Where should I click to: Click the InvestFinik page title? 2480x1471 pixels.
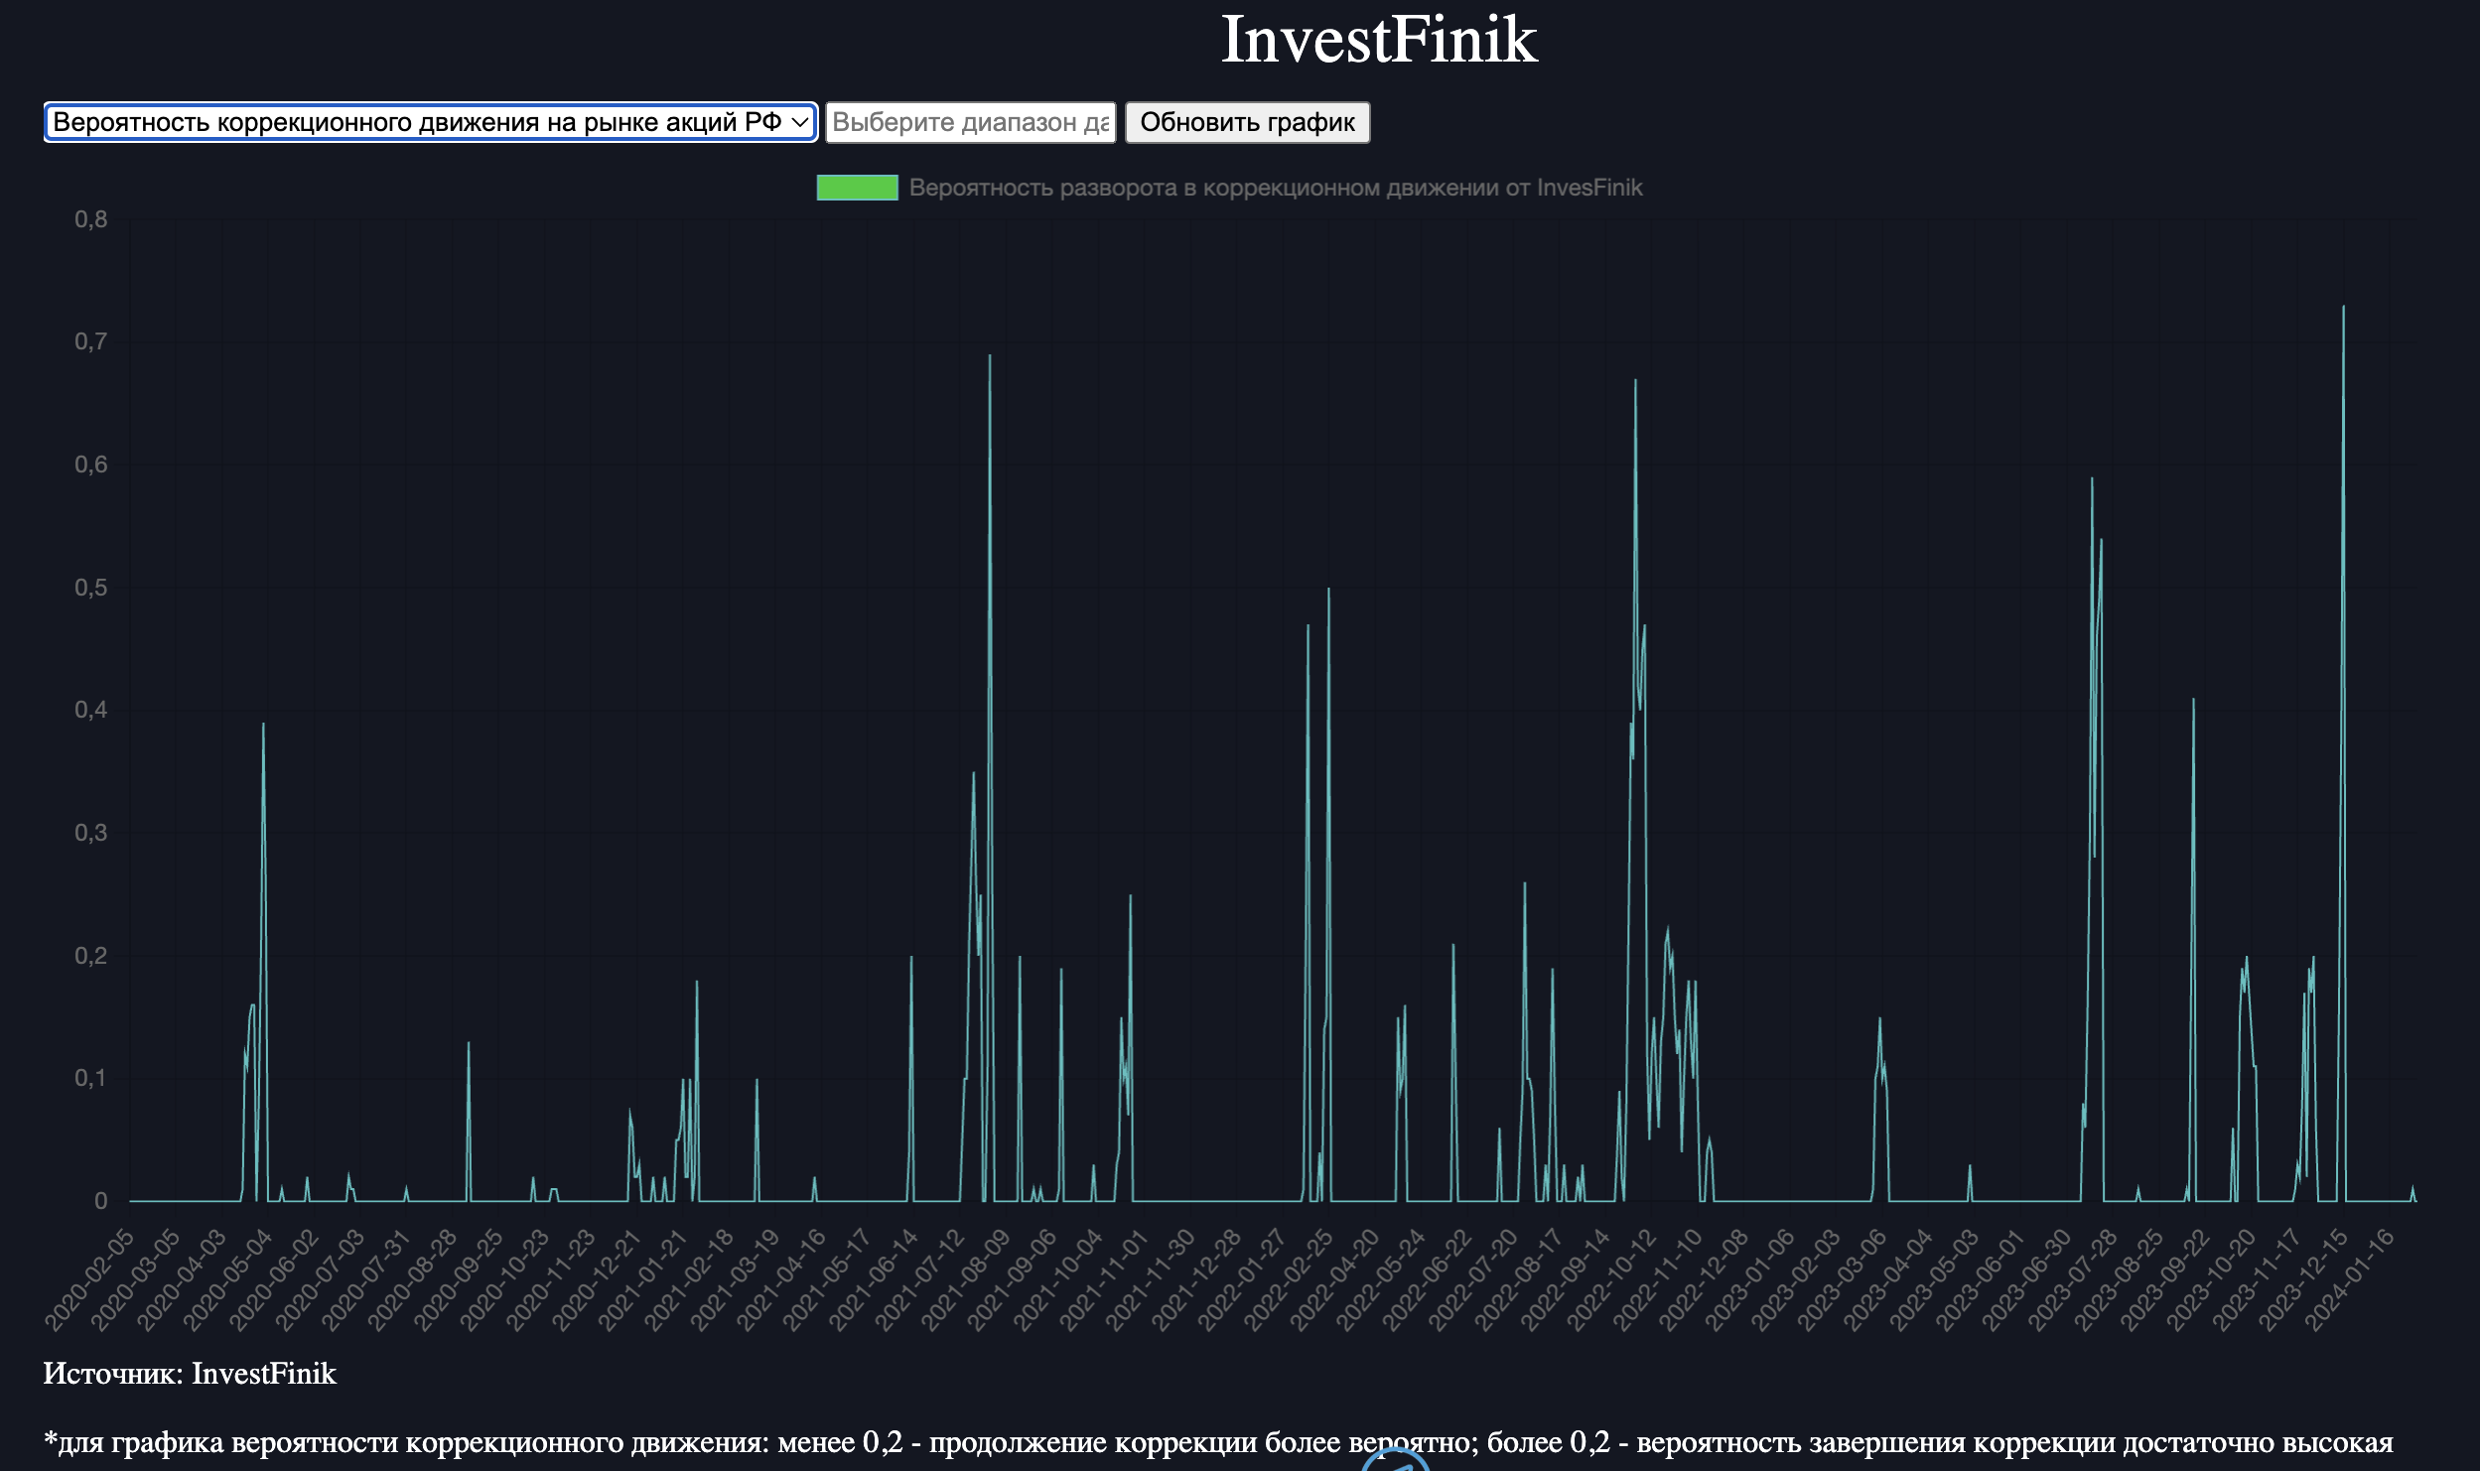[1378, 40]
